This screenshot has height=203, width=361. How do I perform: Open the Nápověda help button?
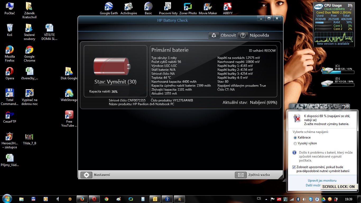[243, 35]
